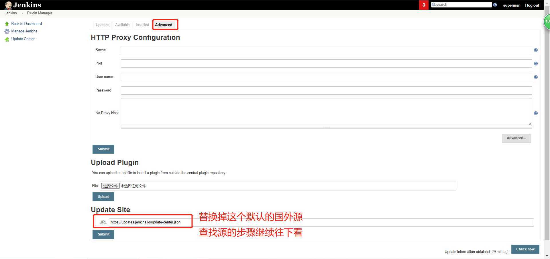Click the green circular badge at right edge
The image size is (550, 259).
tap(547, 21)
